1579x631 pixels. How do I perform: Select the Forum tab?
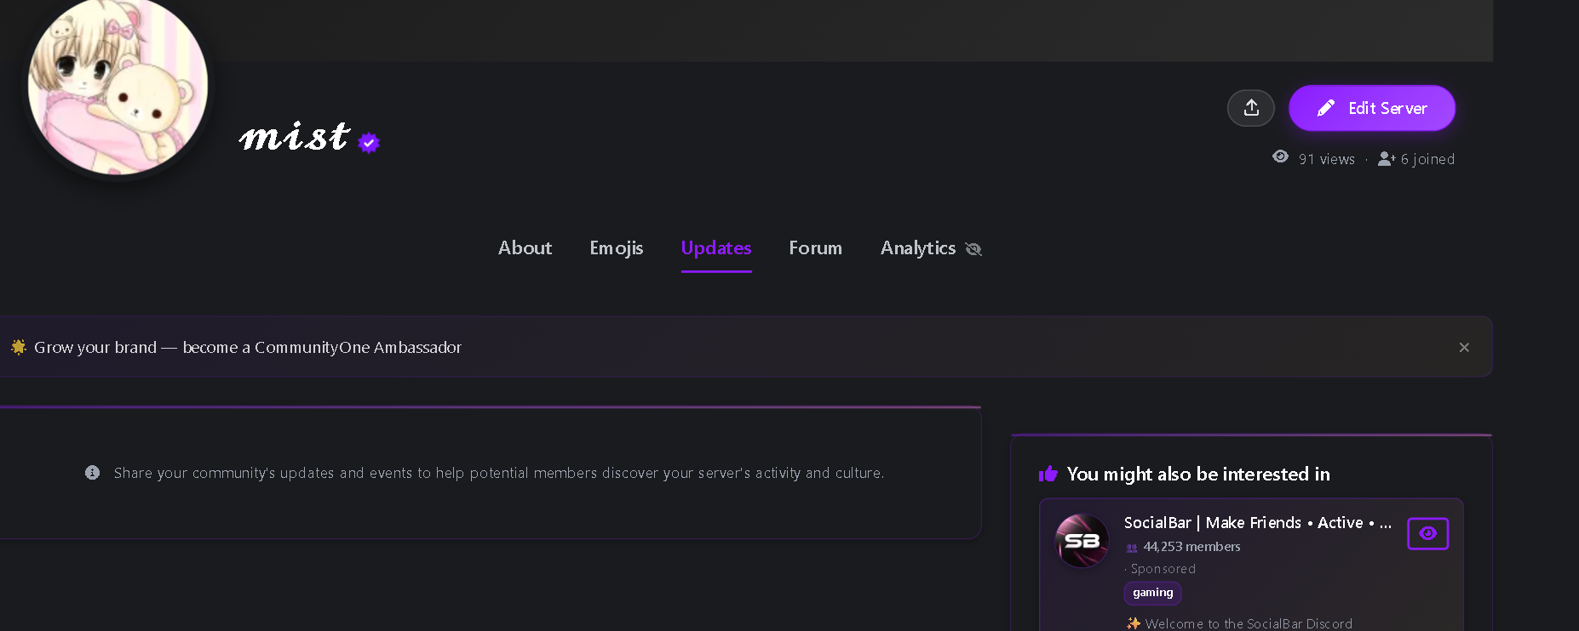[815, 248]
